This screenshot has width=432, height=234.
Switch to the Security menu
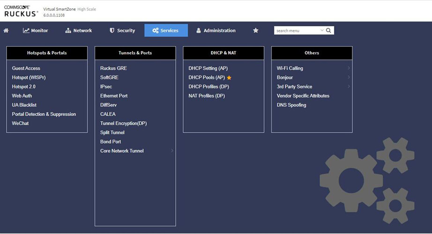click(x=122, y=30)
